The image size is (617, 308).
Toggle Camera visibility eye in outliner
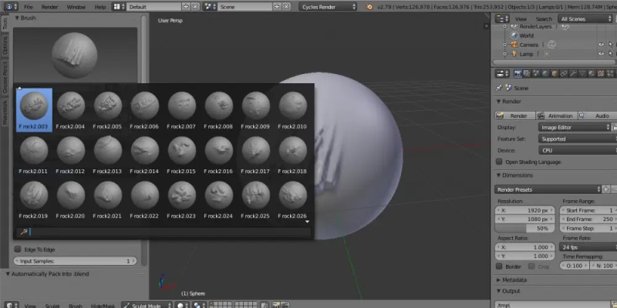coord(601,45)
